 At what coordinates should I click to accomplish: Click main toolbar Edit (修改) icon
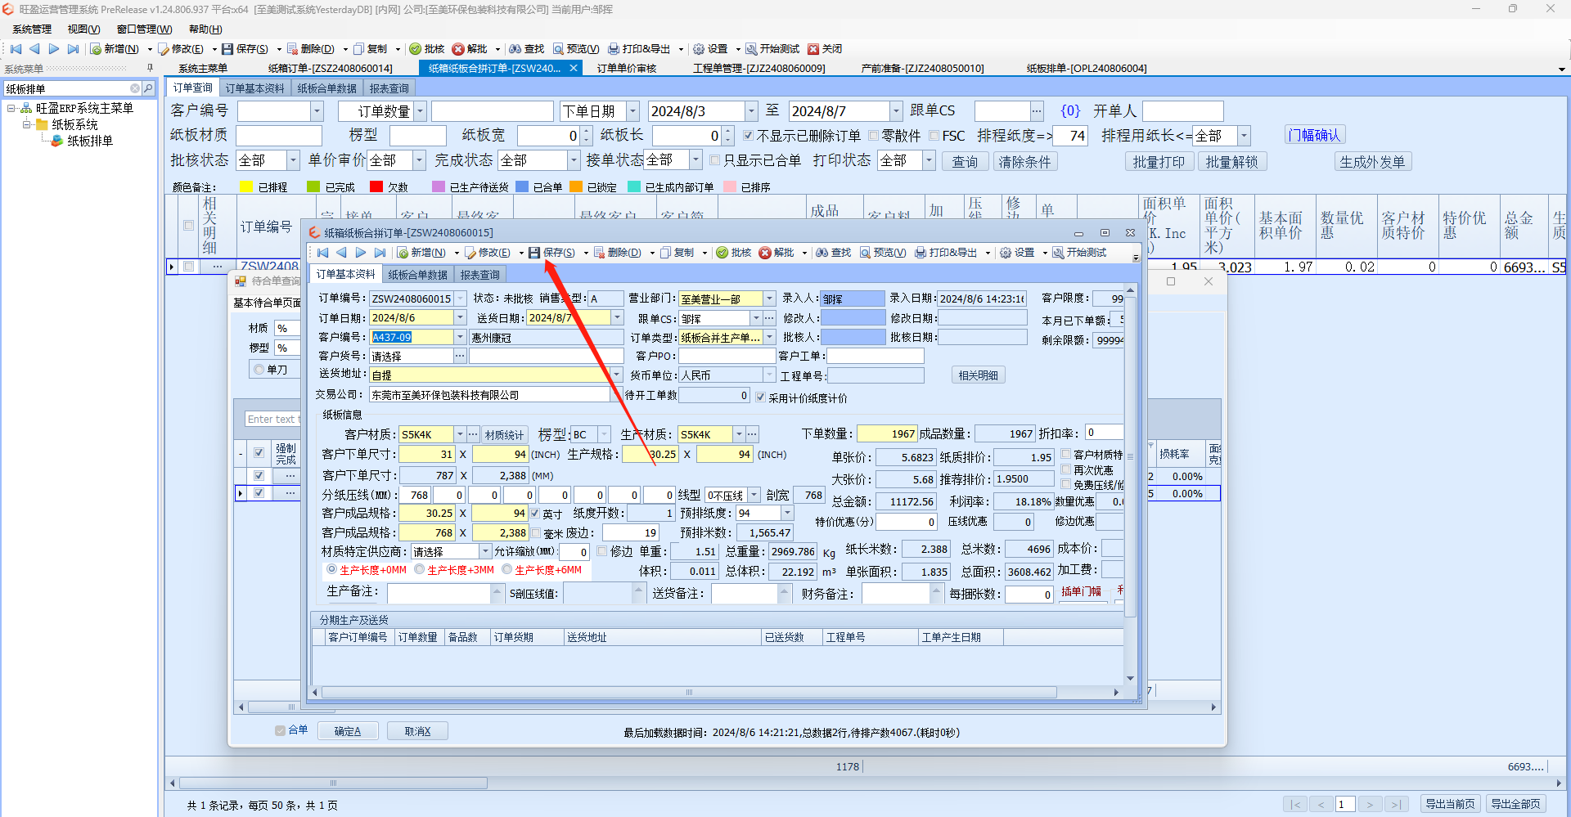click(x=164, y=49)
